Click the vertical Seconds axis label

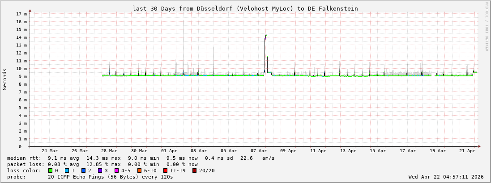(x=5, y=79)
